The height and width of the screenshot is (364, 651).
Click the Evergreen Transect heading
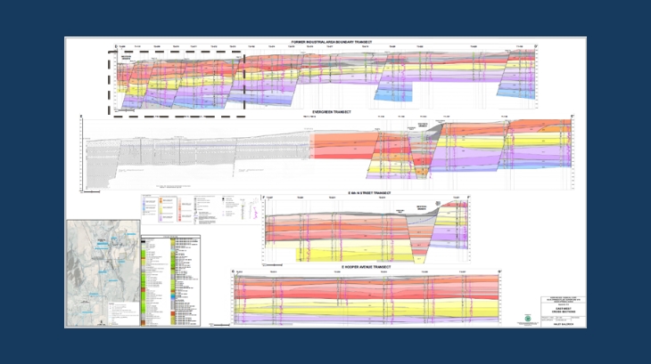[325, 112]
